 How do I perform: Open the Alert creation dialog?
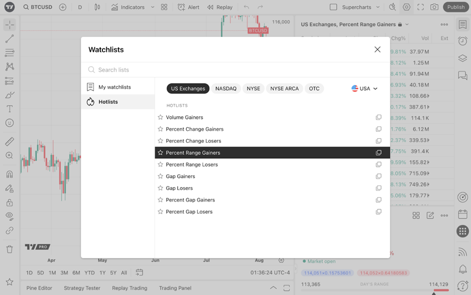point(189,7)
